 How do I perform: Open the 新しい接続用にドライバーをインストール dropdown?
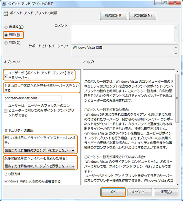click(39, 150)
